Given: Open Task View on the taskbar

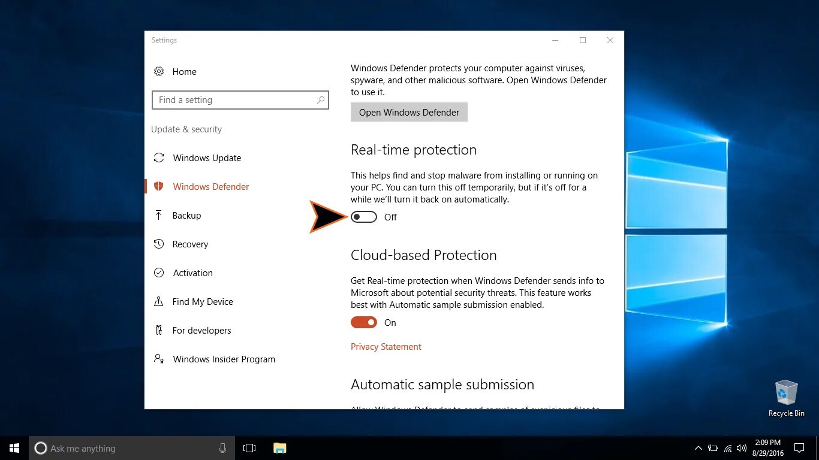Looking at the screenshot, I should click(x=249, y=448).
